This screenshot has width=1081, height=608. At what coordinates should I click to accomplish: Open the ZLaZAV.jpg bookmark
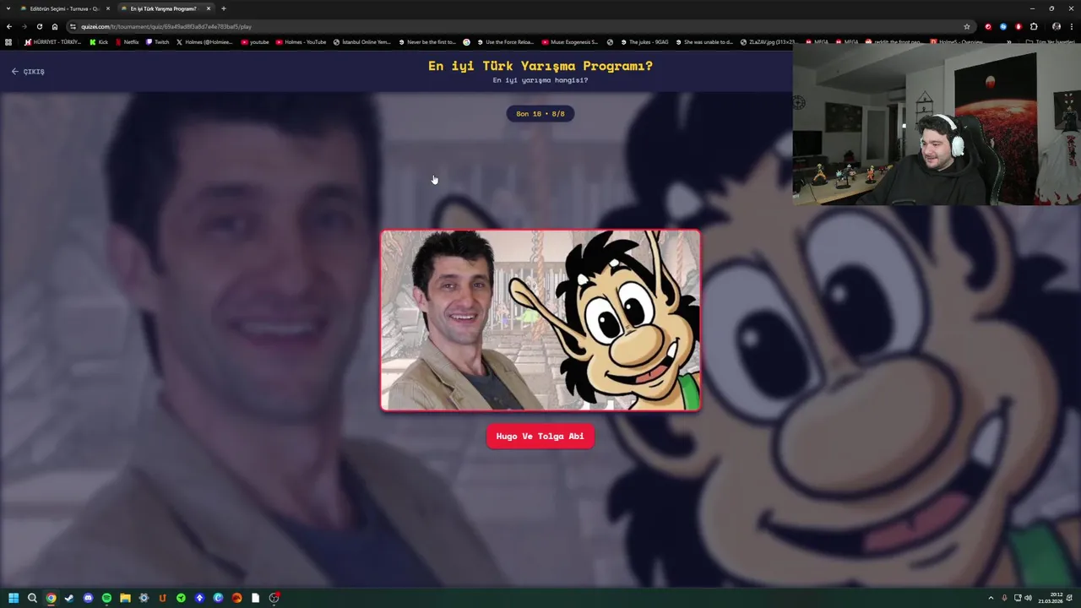(769, 41)
